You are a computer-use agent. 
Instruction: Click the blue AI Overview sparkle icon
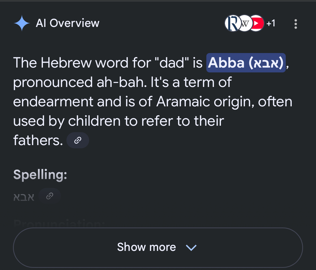[22, 23]
